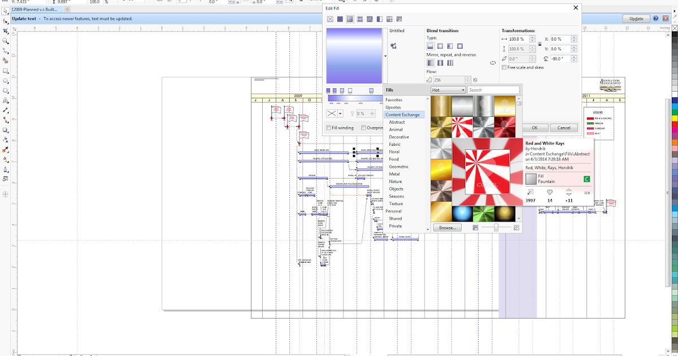Select the blue radial fill thumbnail
678x356 pixels.
(x=463, y=212)
